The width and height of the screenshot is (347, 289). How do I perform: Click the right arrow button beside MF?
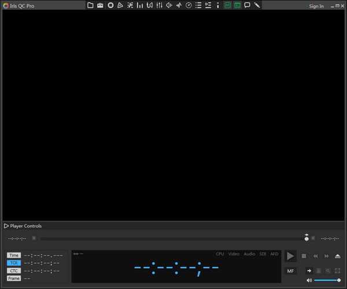click(309, 271)
